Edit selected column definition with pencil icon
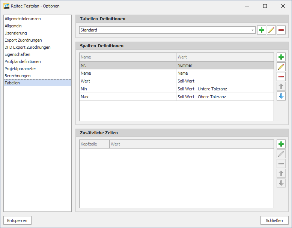This screenshot has width=292, height=228. tap(281, 67)
